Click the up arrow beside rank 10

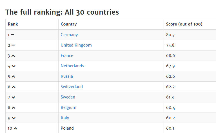pyautogui.click(x=15, y=129)
